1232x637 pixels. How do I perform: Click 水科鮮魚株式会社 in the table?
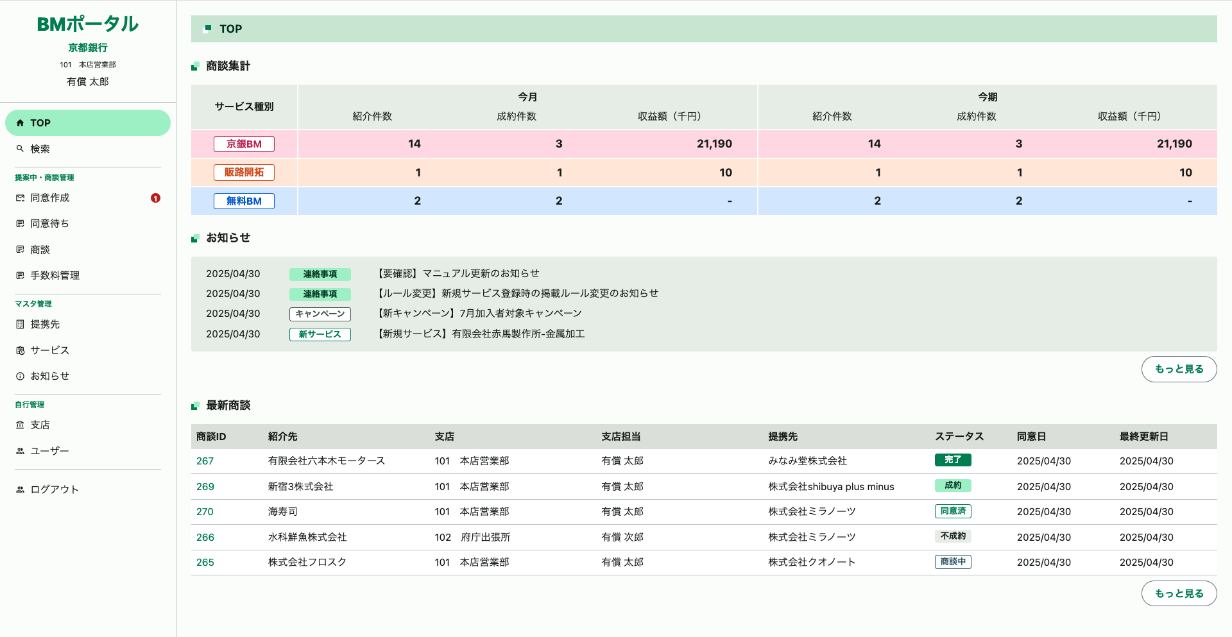307,538
